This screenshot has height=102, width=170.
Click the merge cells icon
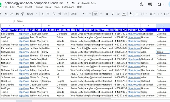[143, 14]
